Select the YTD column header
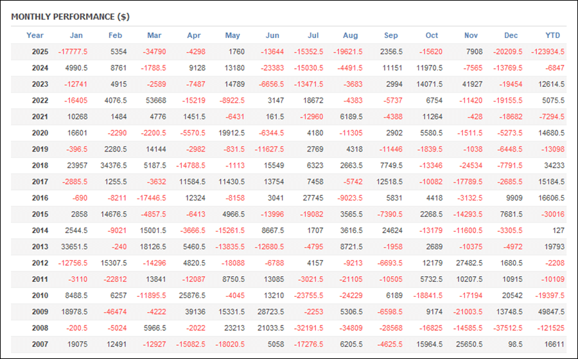This screenshot has height=359, width=578. 552,35
